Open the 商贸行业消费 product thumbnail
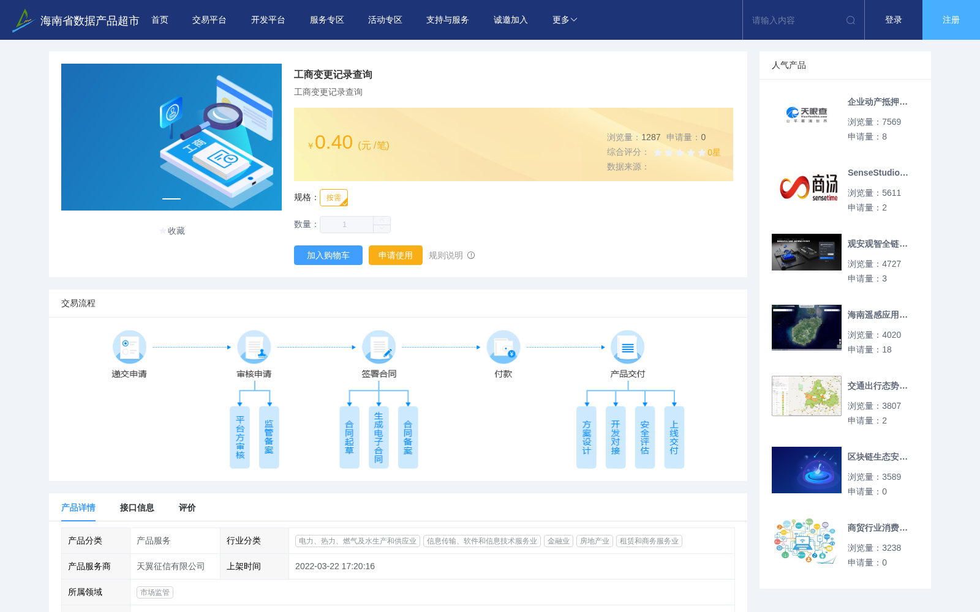This screenshot has height=612, width=980. (x=807, y=541)
